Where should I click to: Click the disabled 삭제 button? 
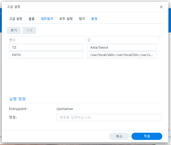(x=29, y=30)
